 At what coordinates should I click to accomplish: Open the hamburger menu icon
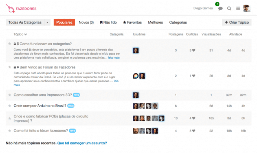[x=238, y=8]
